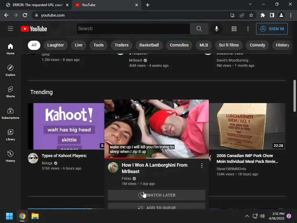Open Subscriptions in the sidebar

tap(10, 114)
